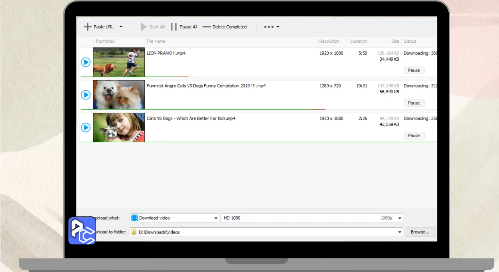Click the Browse button
Viewport: 499px width, 272px height.
pos(420,232)
